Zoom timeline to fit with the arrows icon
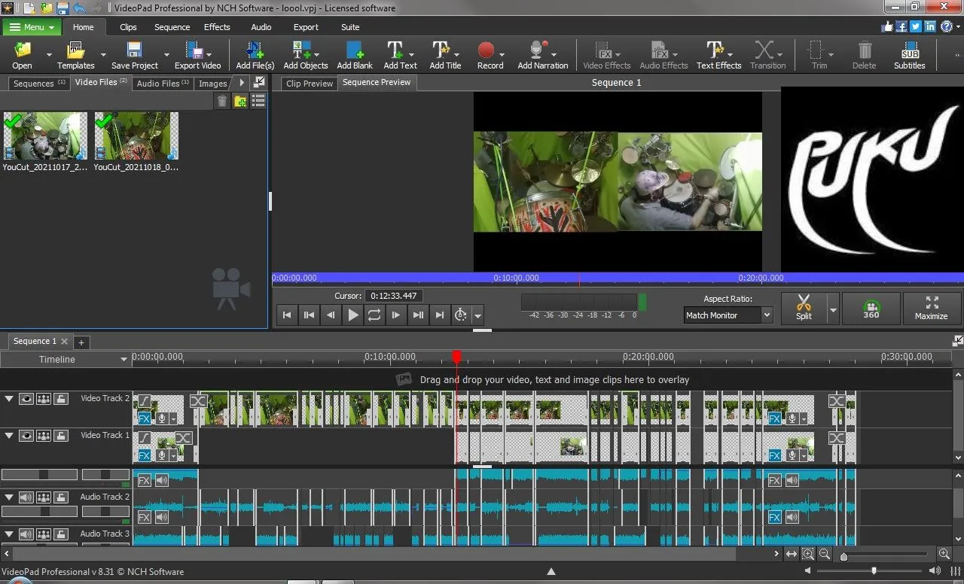This screenshot has height=584, width=964. 792,554
